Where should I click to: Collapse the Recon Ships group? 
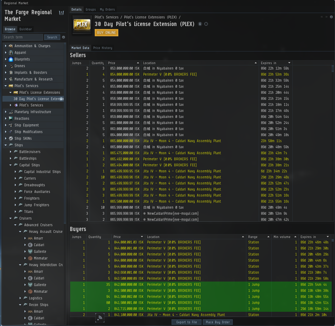click(x=20, y=305)
